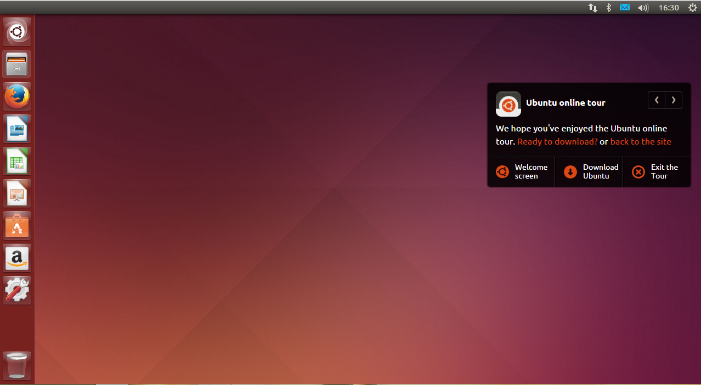
Task: Click the Ubuntu logo in tour panel
Action: click(x=508, y=104)
